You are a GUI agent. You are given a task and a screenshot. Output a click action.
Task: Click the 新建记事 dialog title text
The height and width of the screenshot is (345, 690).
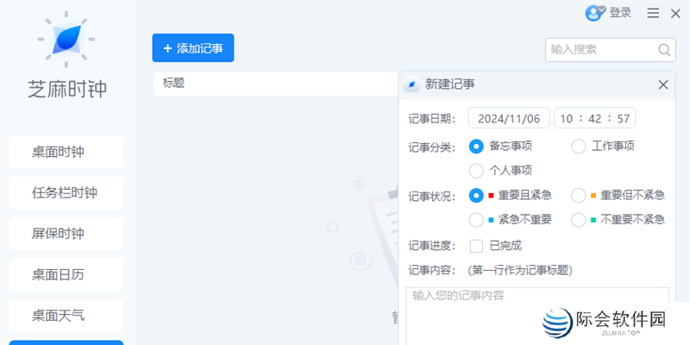449,84
